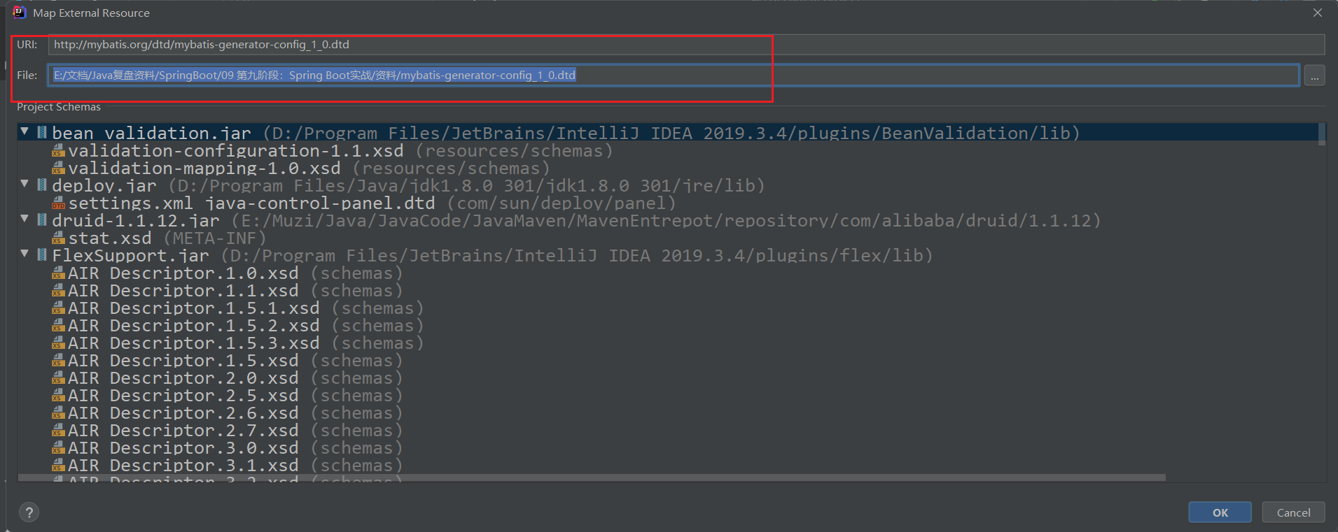The width and height of the screenshot is (1338, 532).
Task: Collapse the druid-1.1.12.jar tree node
Action: [x=25, y=218]
